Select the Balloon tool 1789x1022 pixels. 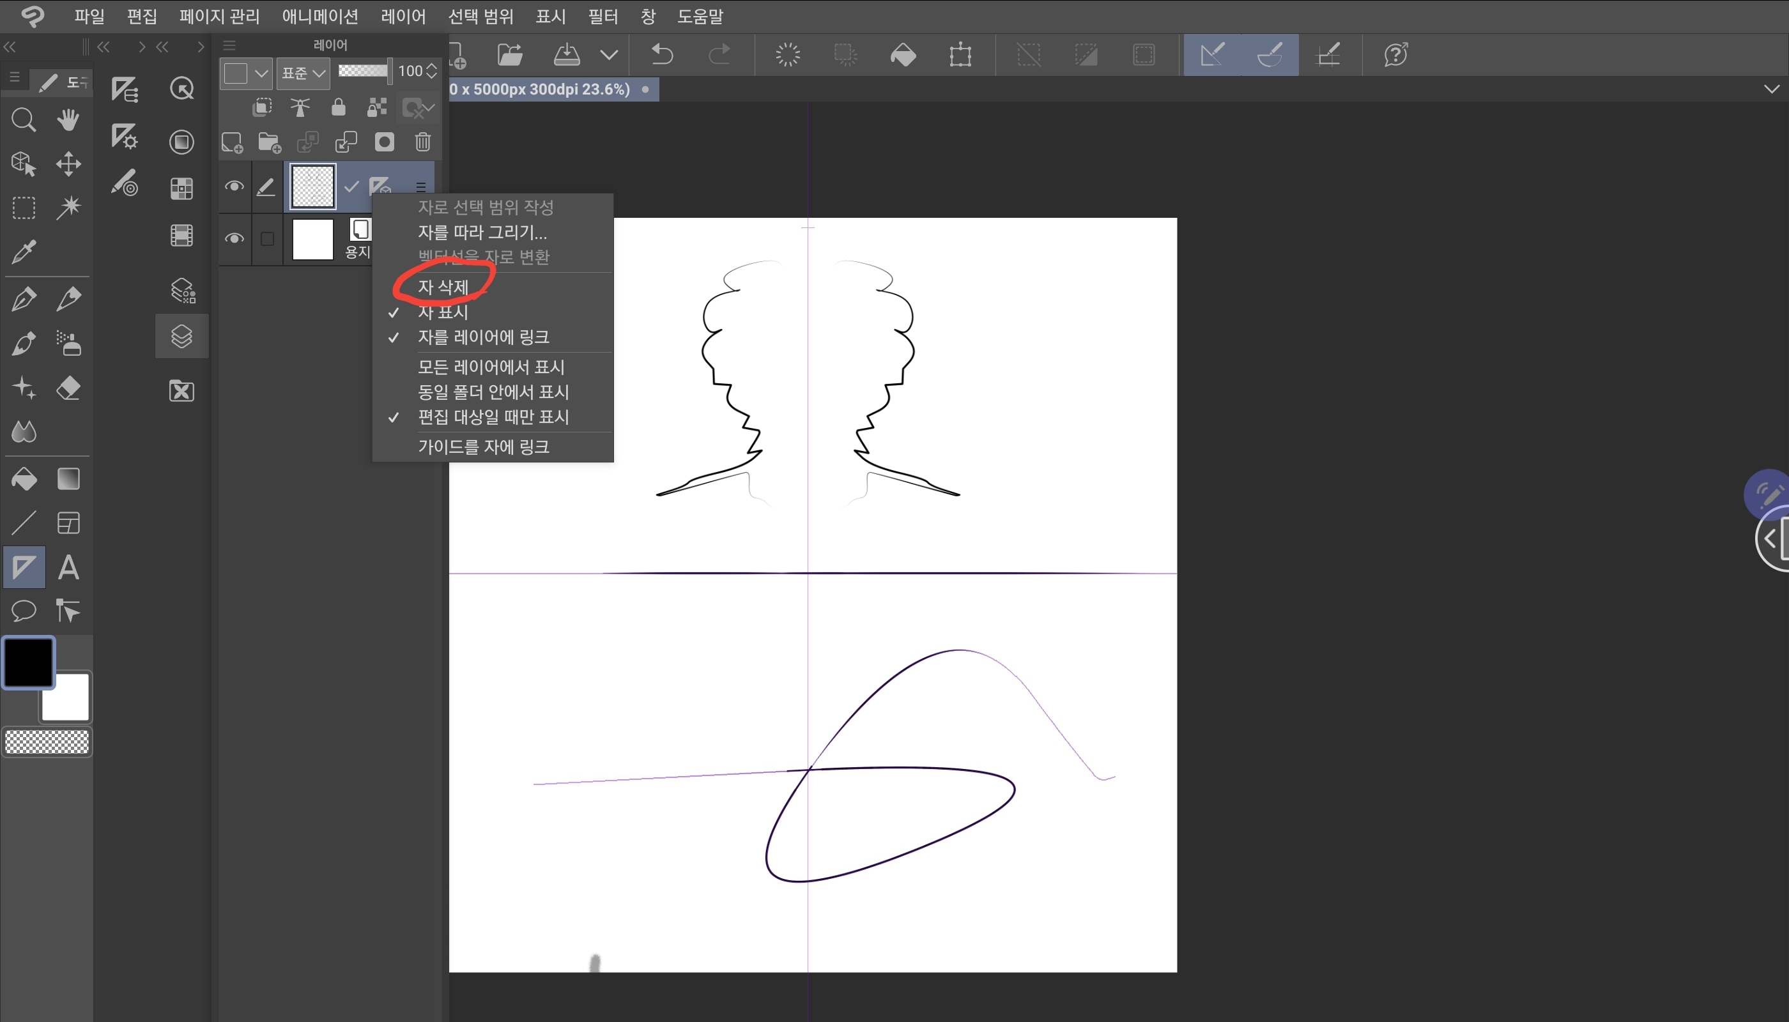click(24, 611)
